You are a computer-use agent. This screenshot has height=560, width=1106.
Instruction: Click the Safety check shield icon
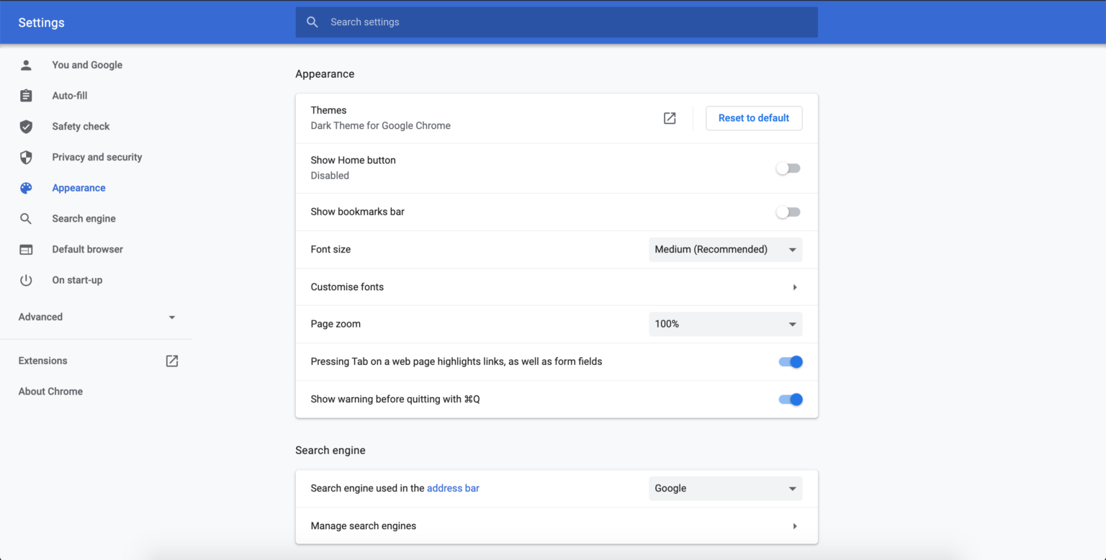pos(26,126)
